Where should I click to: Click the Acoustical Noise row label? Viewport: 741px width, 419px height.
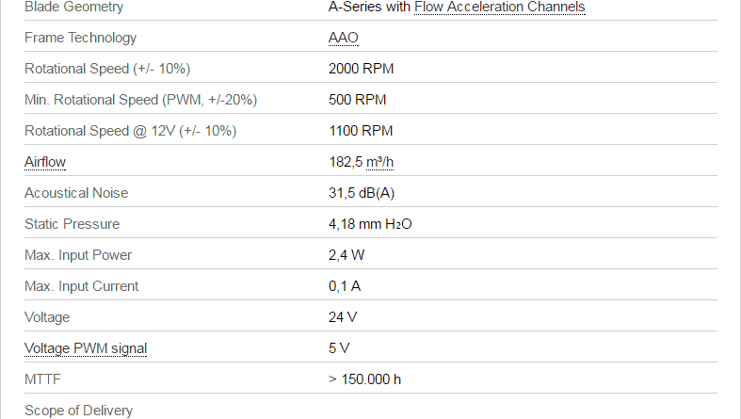[x=76, y=193]
